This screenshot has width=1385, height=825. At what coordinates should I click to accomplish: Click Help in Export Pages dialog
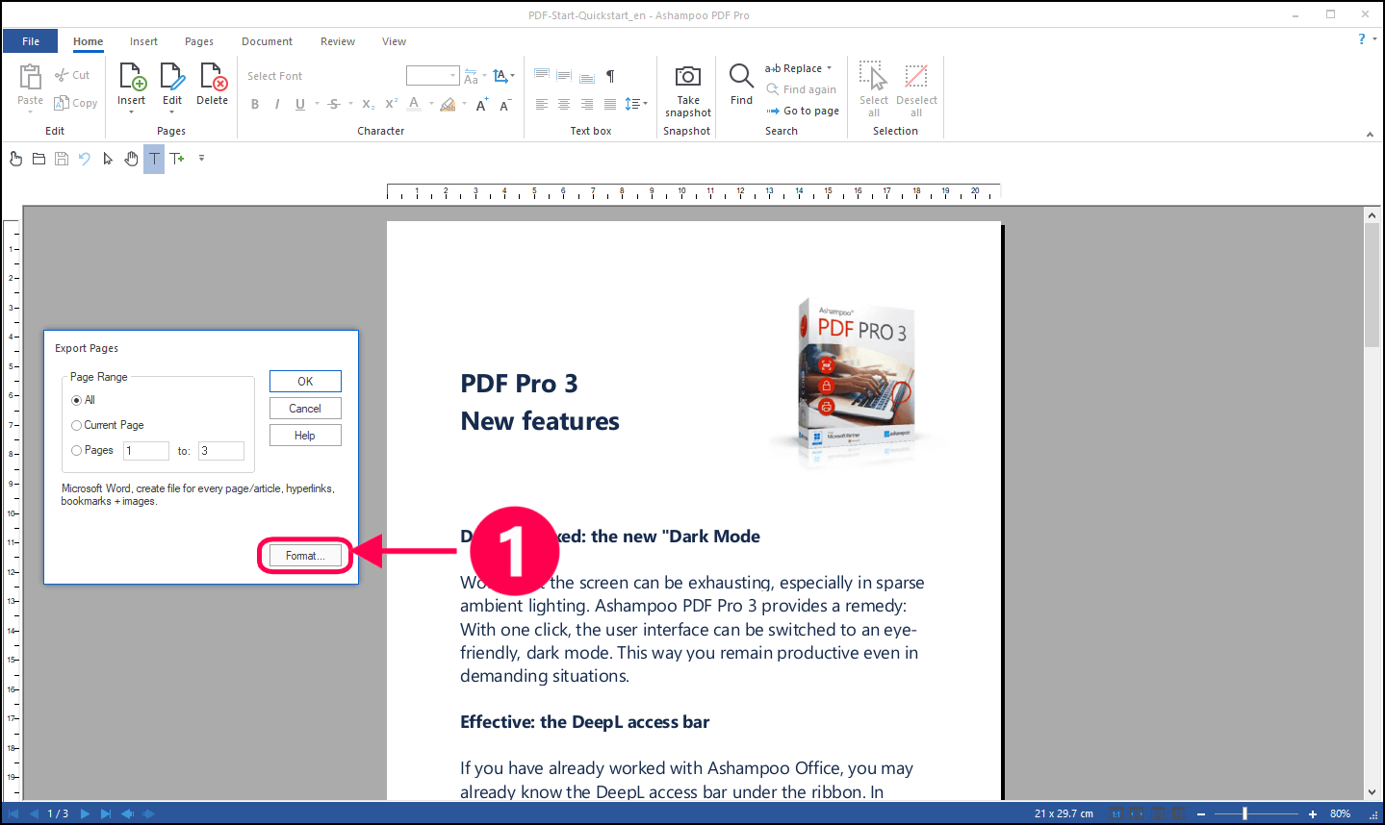[x=305, y=436]
